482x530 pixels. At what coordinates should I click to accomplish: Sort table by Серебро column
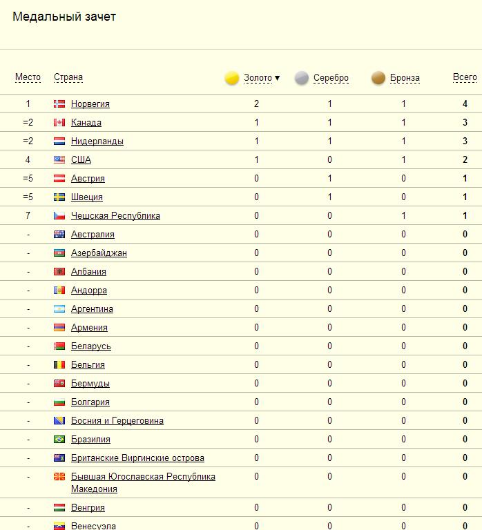[331, 78]
